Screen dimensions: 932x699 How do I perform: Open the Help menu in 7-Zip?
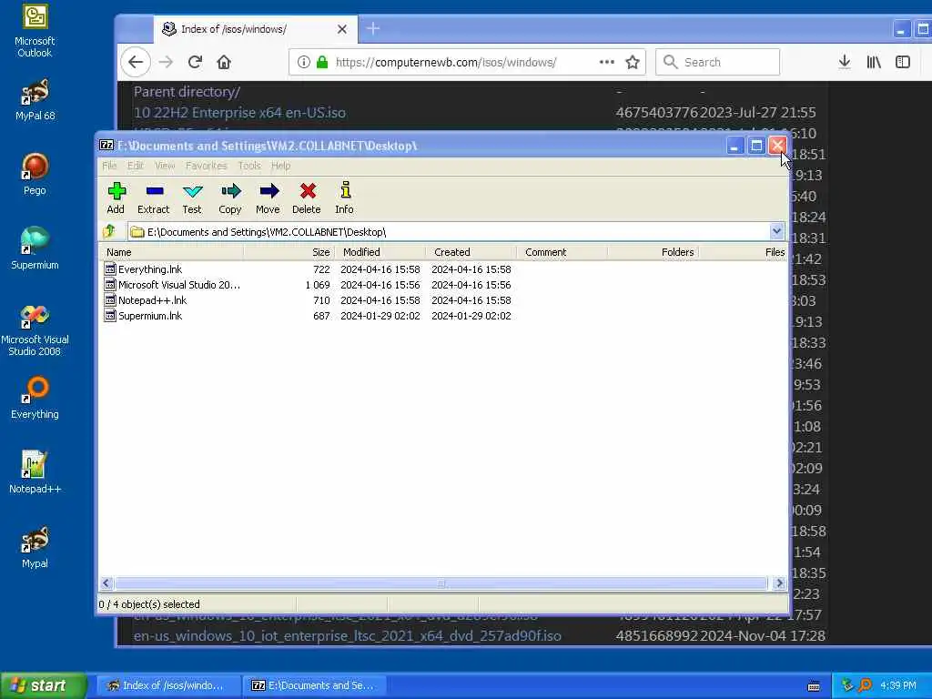pyautogui.click(x=280, y=166)
